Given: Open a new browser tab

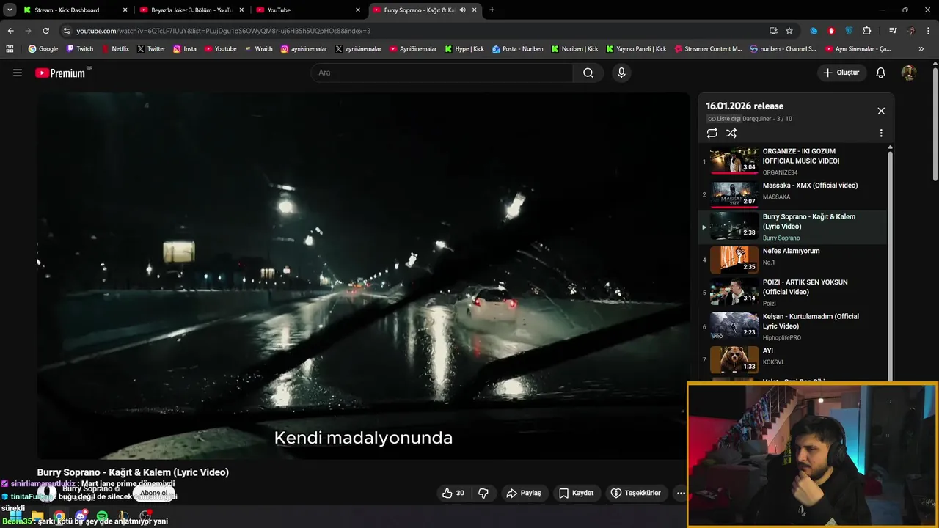Looking at the screenshot, I should [492, 10].
